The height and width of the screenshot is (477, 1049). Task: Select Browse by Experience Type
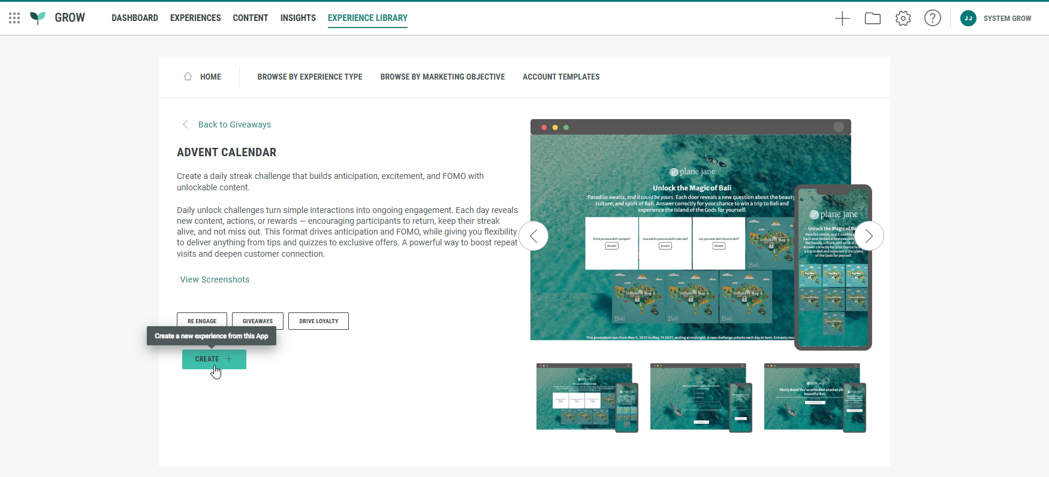(310, 77)
